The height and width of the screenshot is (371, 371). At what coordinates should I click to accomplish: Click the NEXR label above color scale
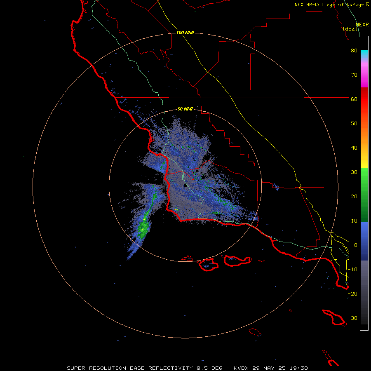[362, 25]
